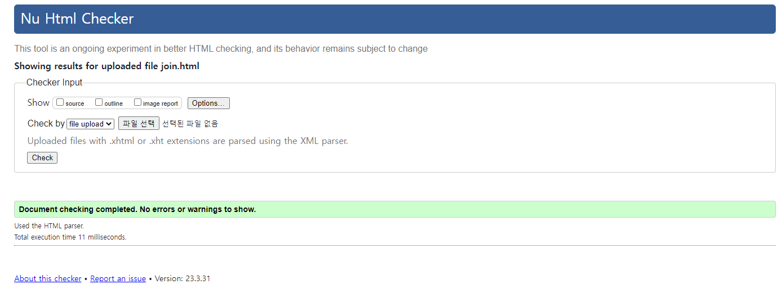The height and width of the screenshot is (293, 782).
Task: Click the 'outline' label text
Action: [113, 103]
